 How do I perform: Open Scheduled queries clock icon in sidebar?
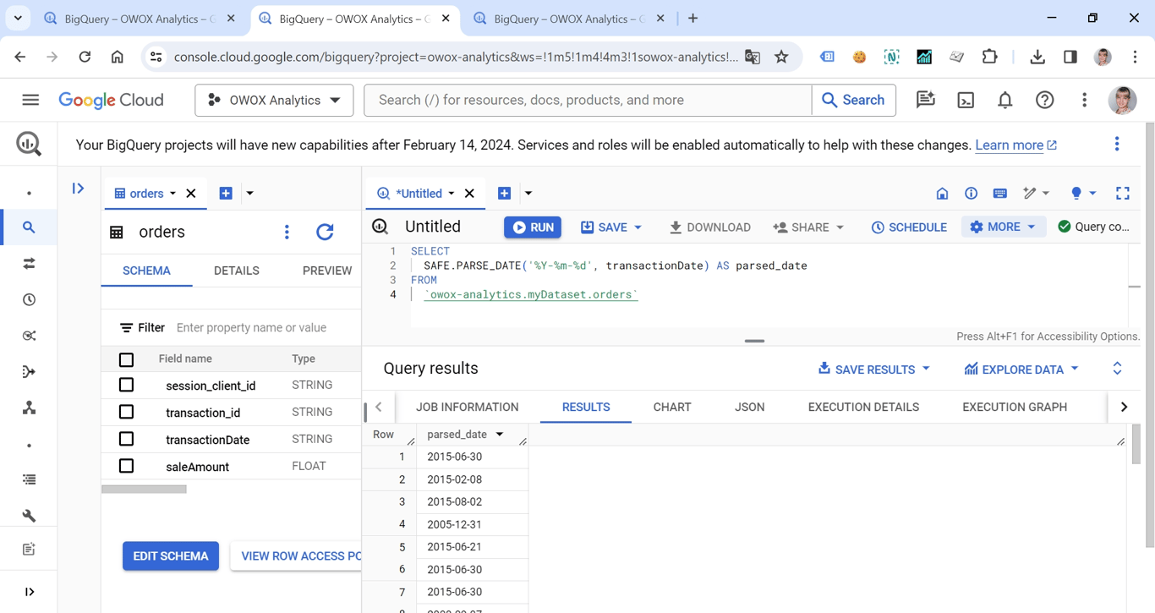pos(29,300)
